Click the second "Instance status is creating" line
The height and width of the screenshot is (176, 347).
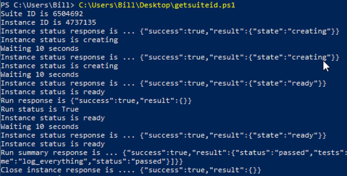pos(59,66)
